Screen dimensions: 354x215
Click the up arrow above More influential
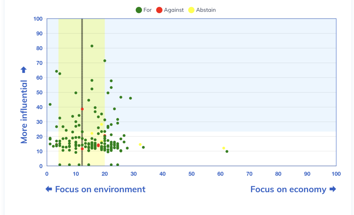tap(24, 70)
